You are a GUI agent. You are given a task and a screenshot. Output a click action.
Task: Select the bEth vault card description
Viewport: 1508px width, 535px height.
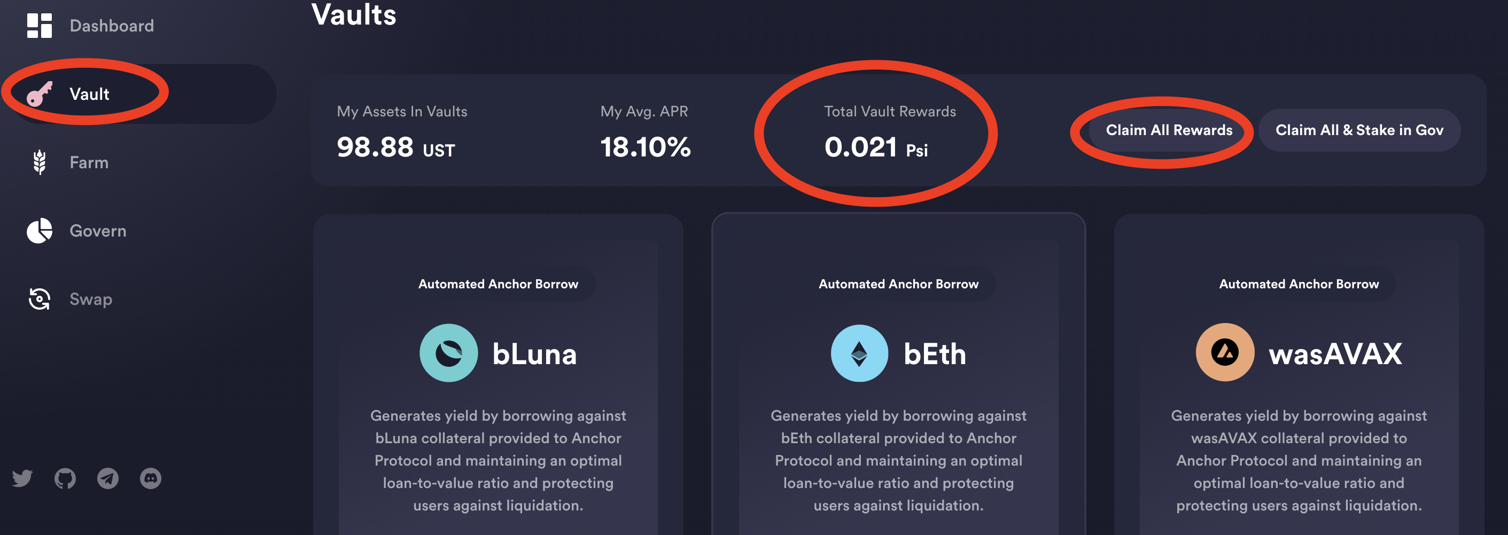[x=898, y=460]
